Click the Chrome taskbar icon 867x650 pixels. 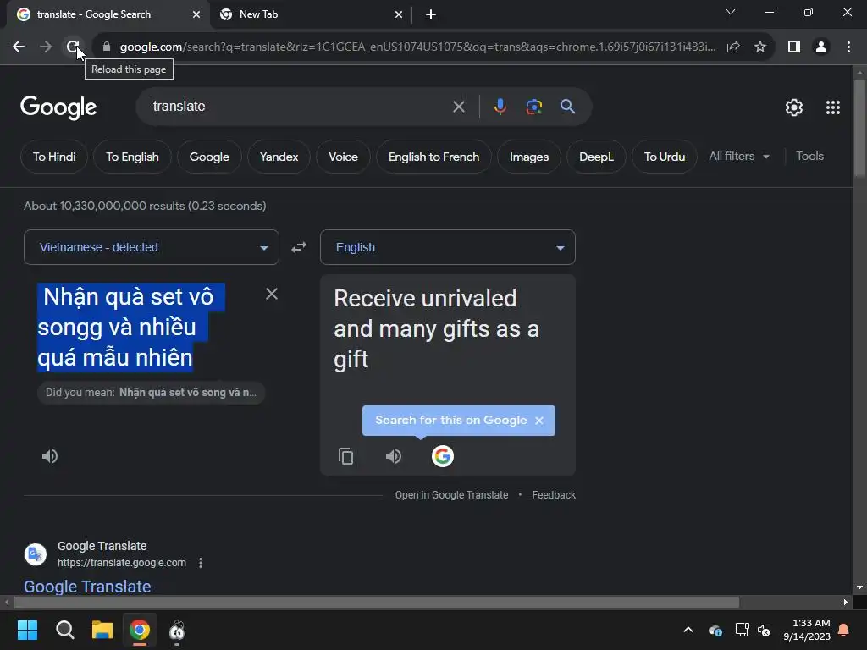pyautogui.click(x=140, y=630)
